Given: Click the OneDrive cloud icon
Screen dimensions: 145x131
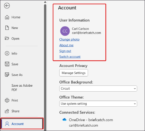Looking at the screenshot, I should click(64, 120).
